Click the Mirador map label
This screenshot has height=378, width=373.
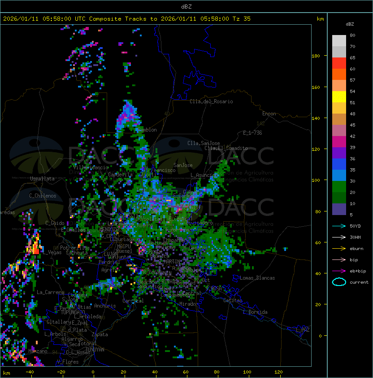click(x=189, y=304)
